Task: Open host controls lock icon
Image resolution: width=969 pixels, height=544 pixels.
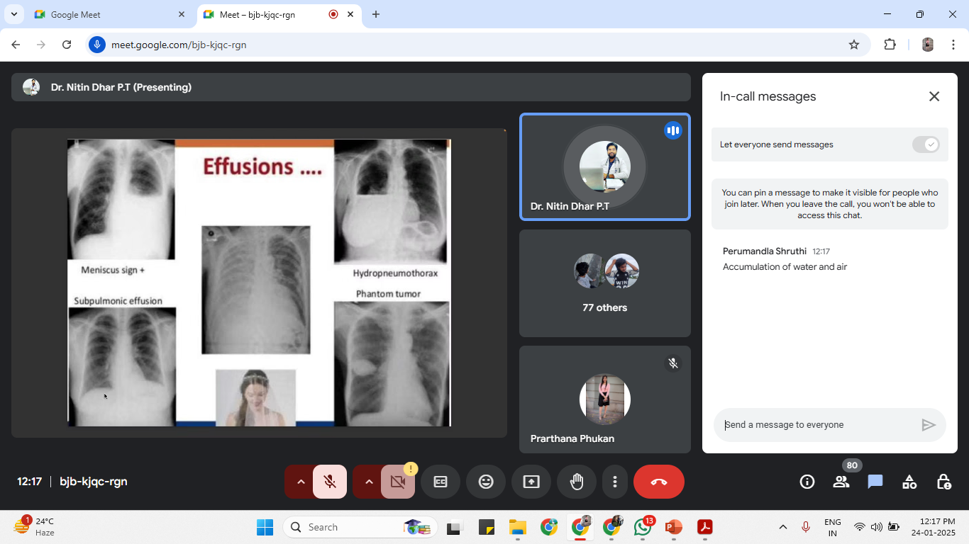Action: (943, 482)
